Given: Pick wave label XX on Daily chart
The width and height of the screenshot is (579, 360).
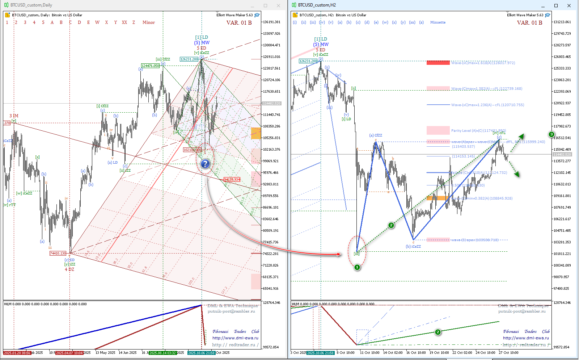Looking at the screenshot, I should (x=124, y=22).
